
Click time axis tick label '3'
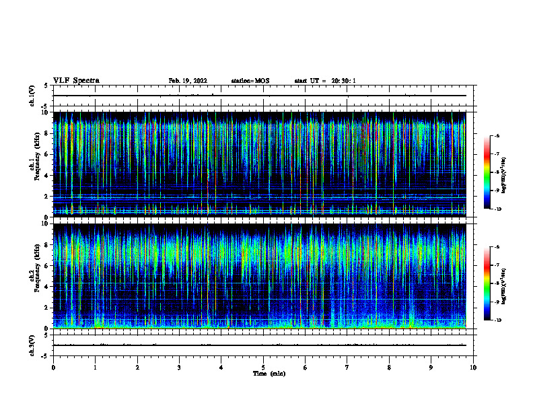[179, 368]
